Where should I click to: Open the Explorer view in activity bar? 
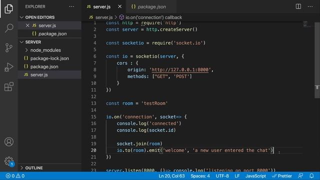click(x=9, y=9)
